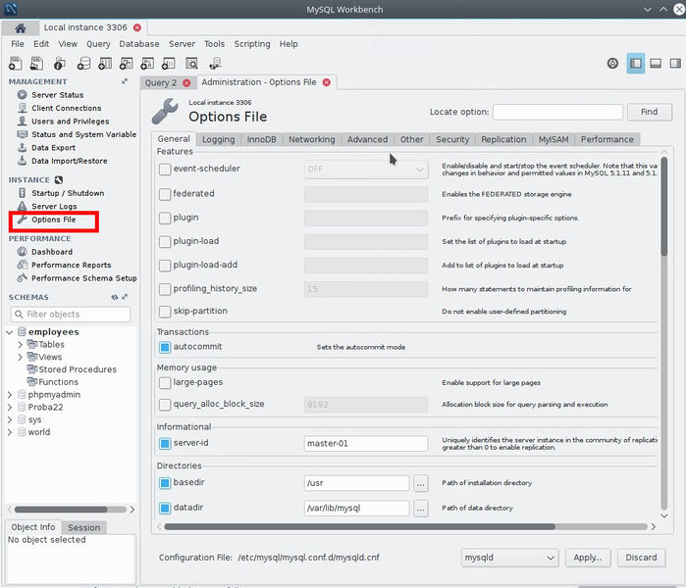This screenshot has height=588, width=686.
Task: Open the mysqld section dropdown
Action: 509,558
